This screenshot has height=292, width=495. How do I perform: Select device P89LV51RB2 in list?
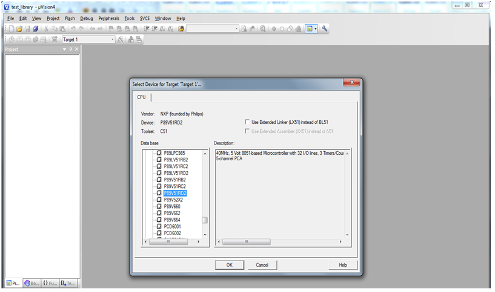(x=176, y=160)
